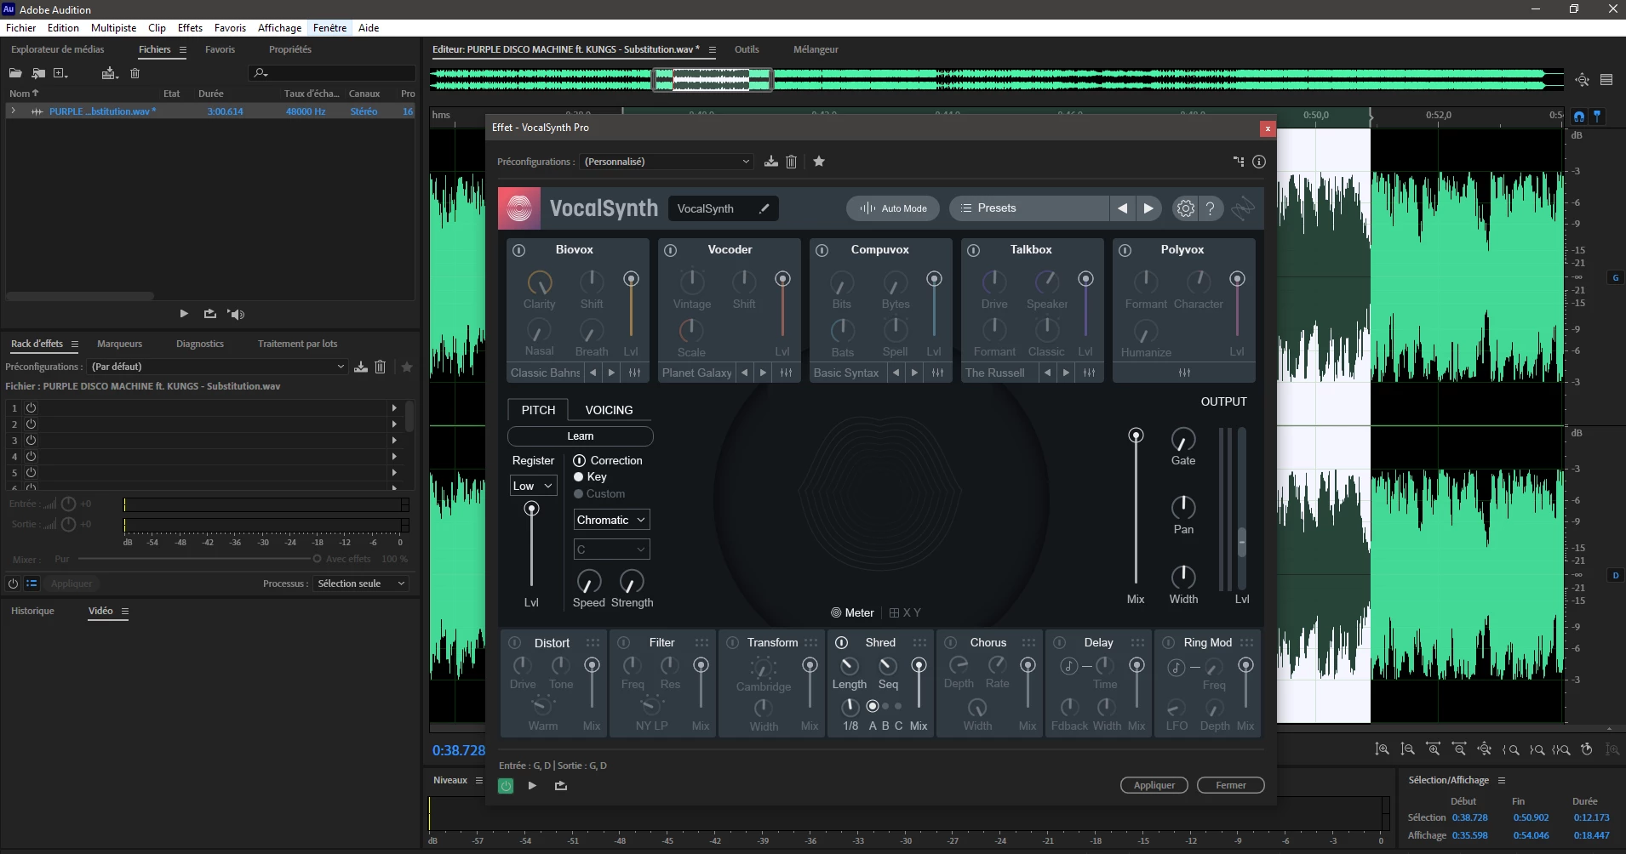
Task: Play preview in effect window
Action: click(532, 786)
